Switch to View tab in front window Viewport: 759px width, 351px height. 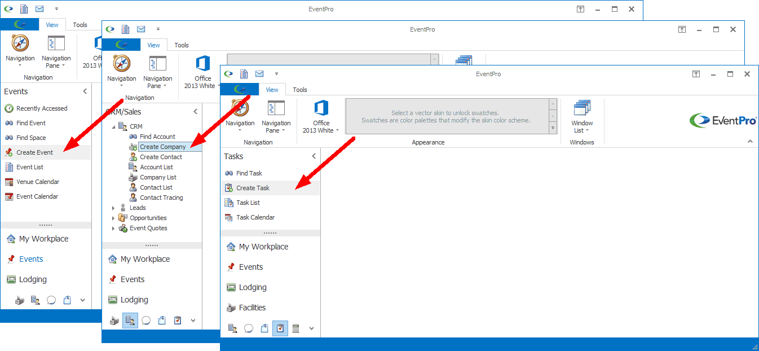click(272, 90)
